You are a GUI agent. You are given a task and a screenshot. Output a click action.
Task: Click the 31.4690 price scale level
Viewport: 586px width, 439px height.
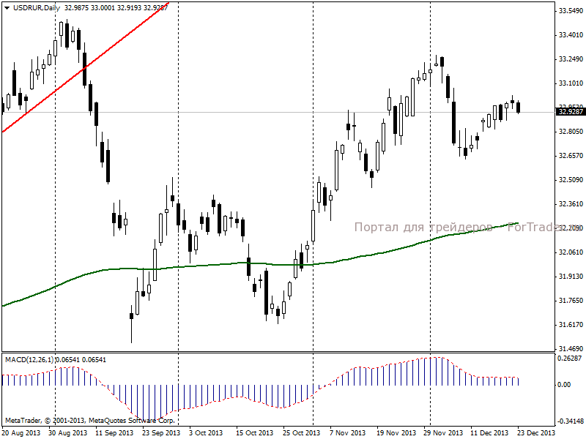[571, 349]
